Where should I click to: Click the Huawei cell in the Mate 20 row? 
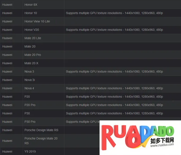pyautogui.click(x=7, y=47)
